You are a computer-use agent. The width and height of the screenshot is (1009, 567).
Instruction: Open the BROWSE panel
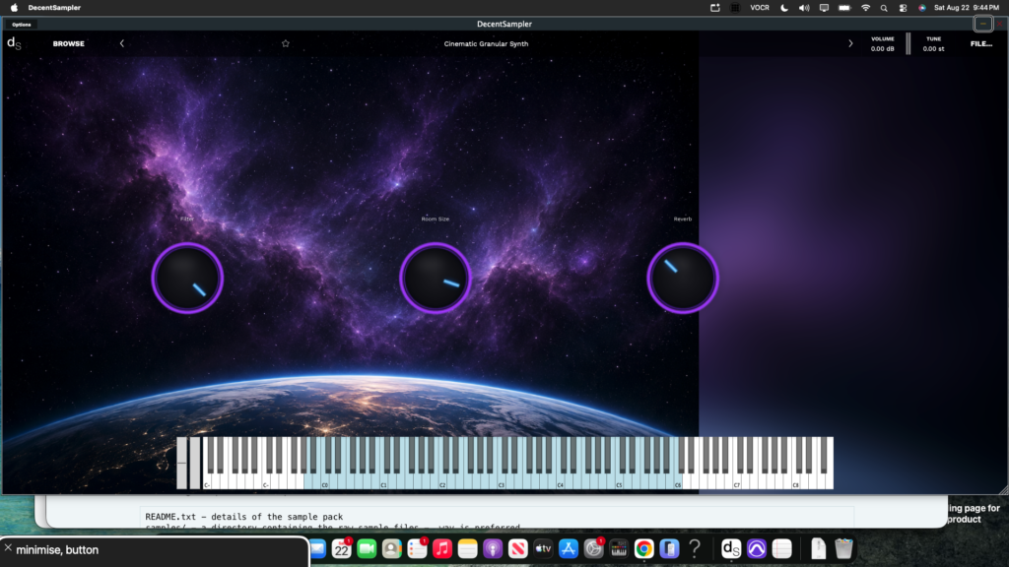coord(68,43)
